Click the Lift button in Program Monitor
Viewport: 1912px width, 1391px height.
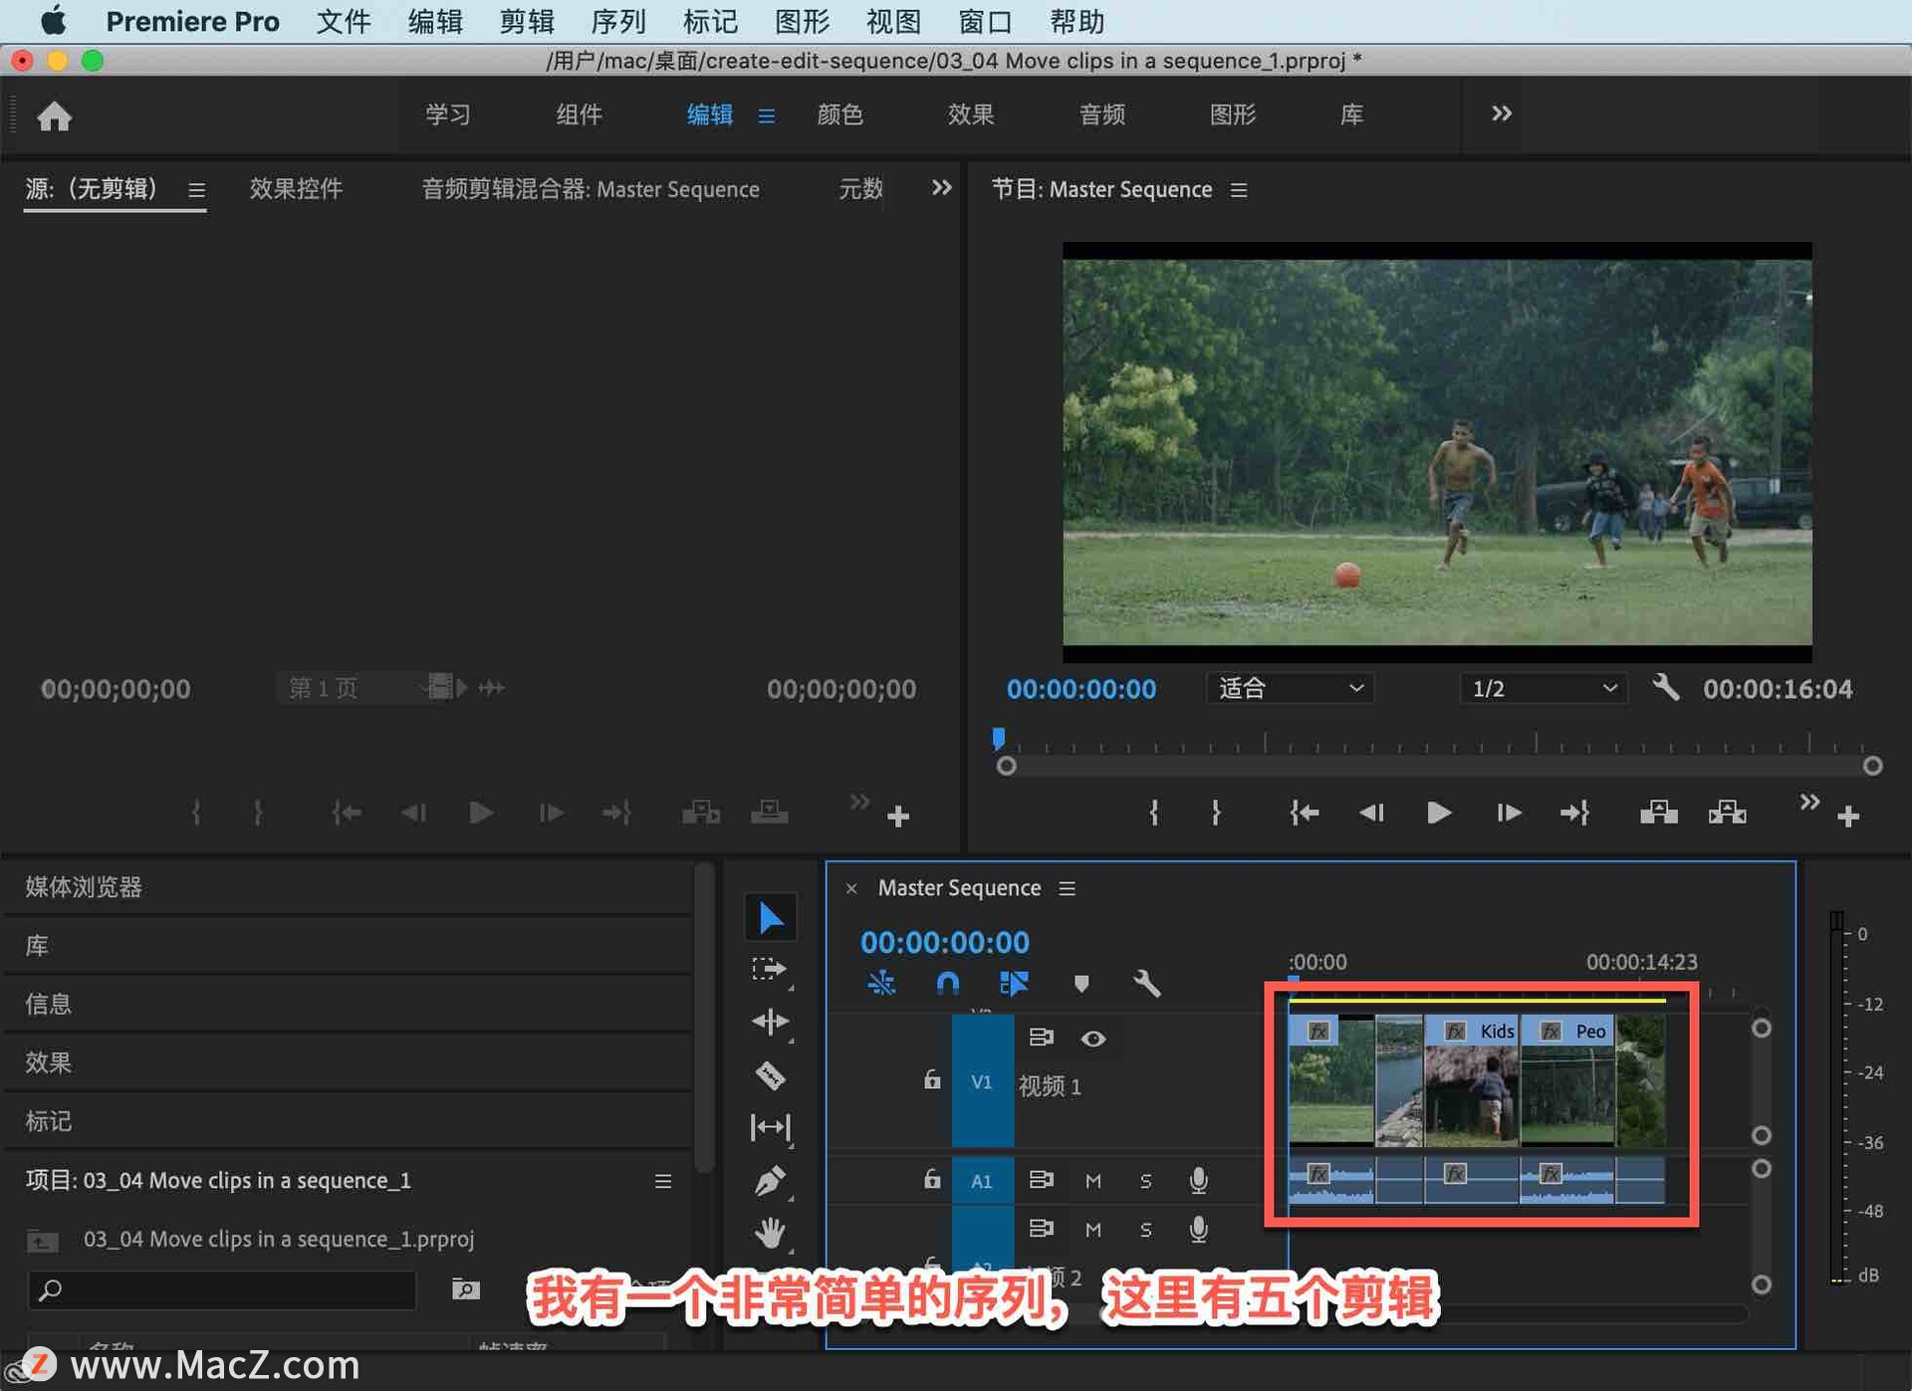1658,813
